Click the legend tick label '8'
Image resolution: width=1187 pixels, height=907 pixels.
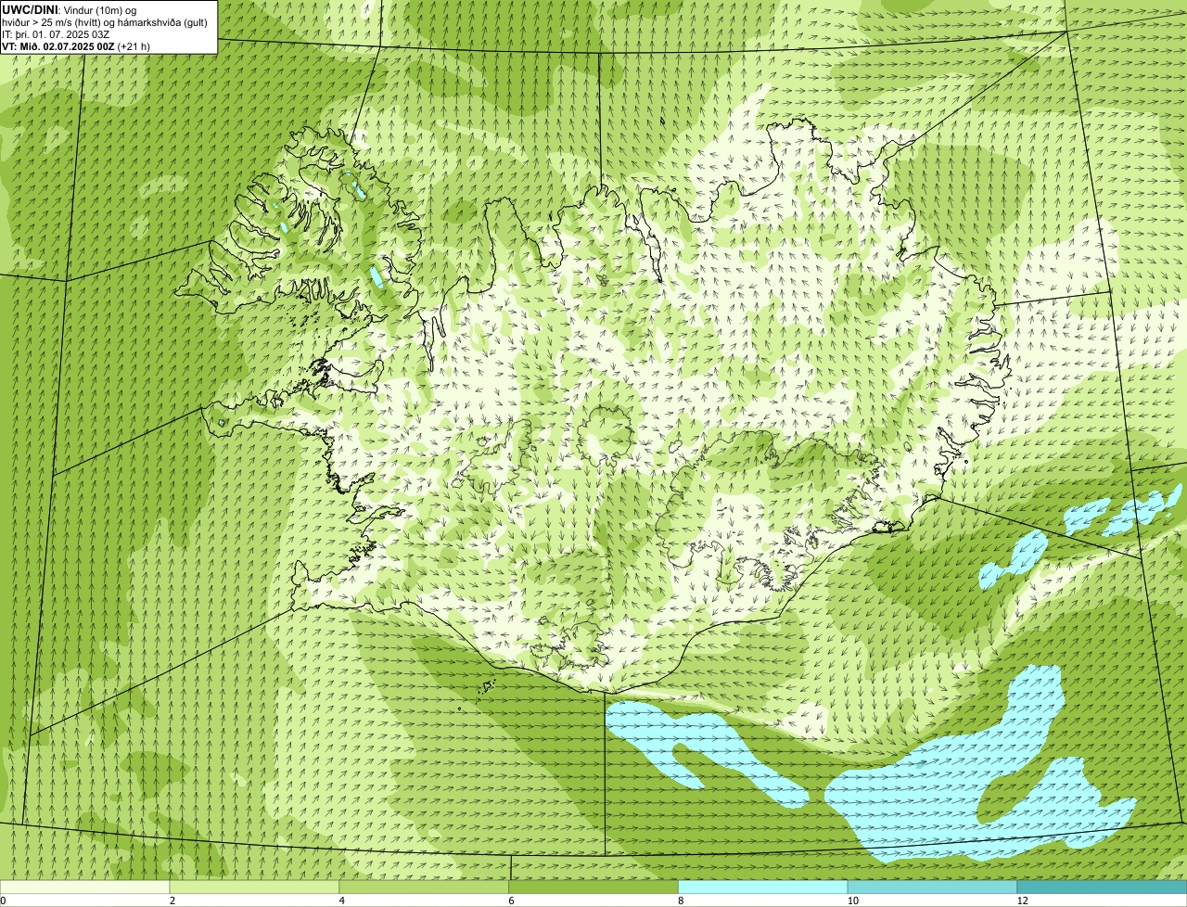[680, 901]
